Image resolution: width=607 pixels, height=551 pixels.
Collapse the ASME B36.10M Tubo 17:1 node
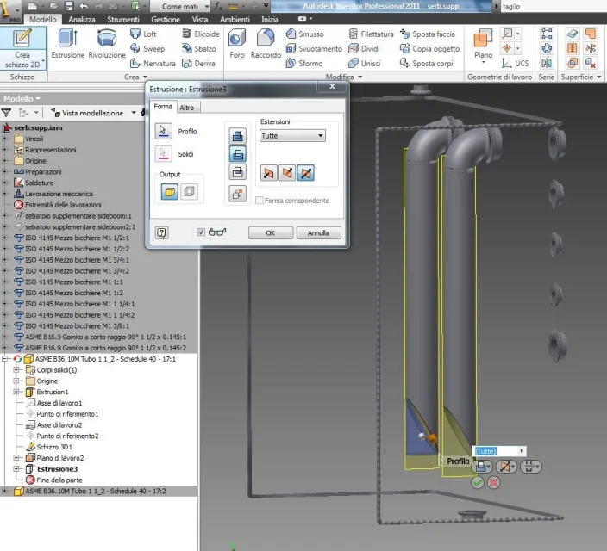4,359
